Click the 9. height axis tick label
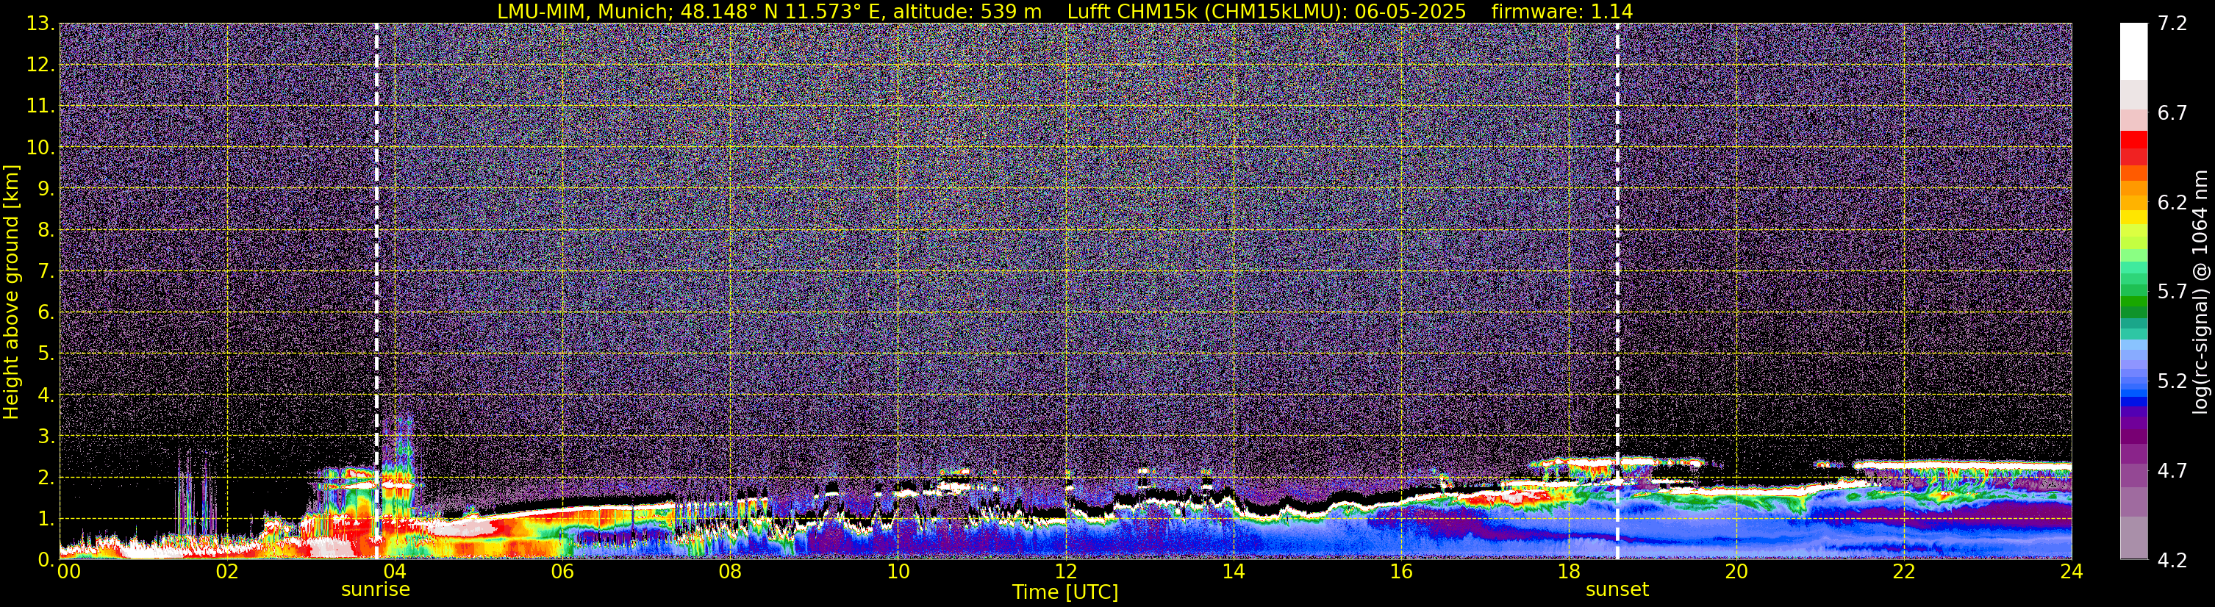 pos(46,188)
